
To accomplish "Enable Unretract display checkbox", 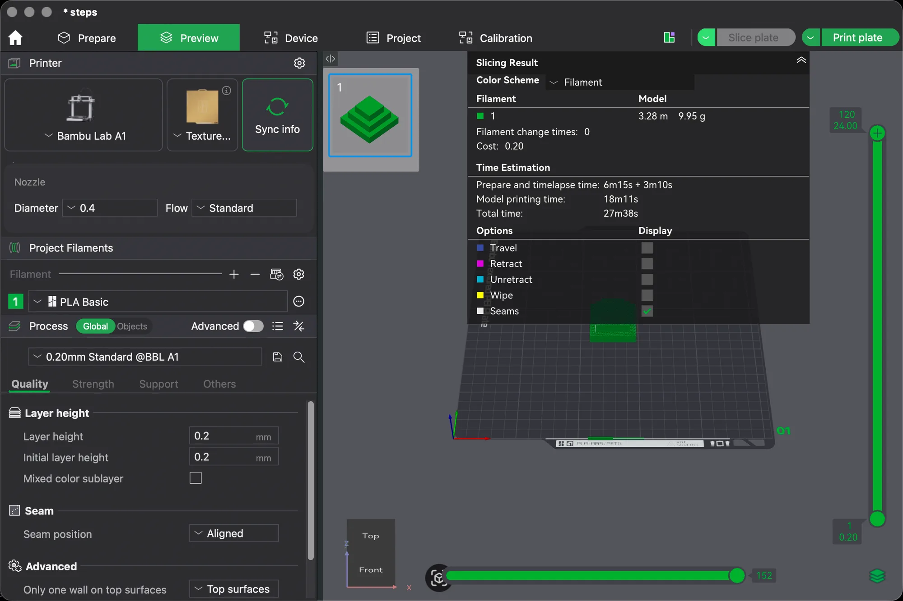I will (647, 280).
